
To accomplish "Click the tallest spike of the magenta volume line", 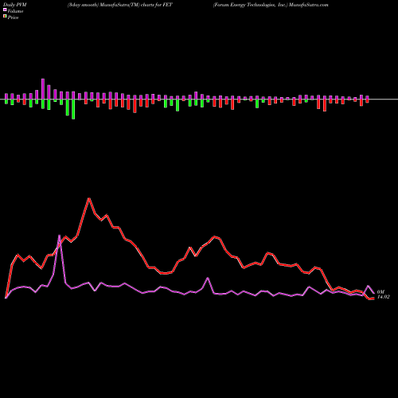I will pos(59,236).
